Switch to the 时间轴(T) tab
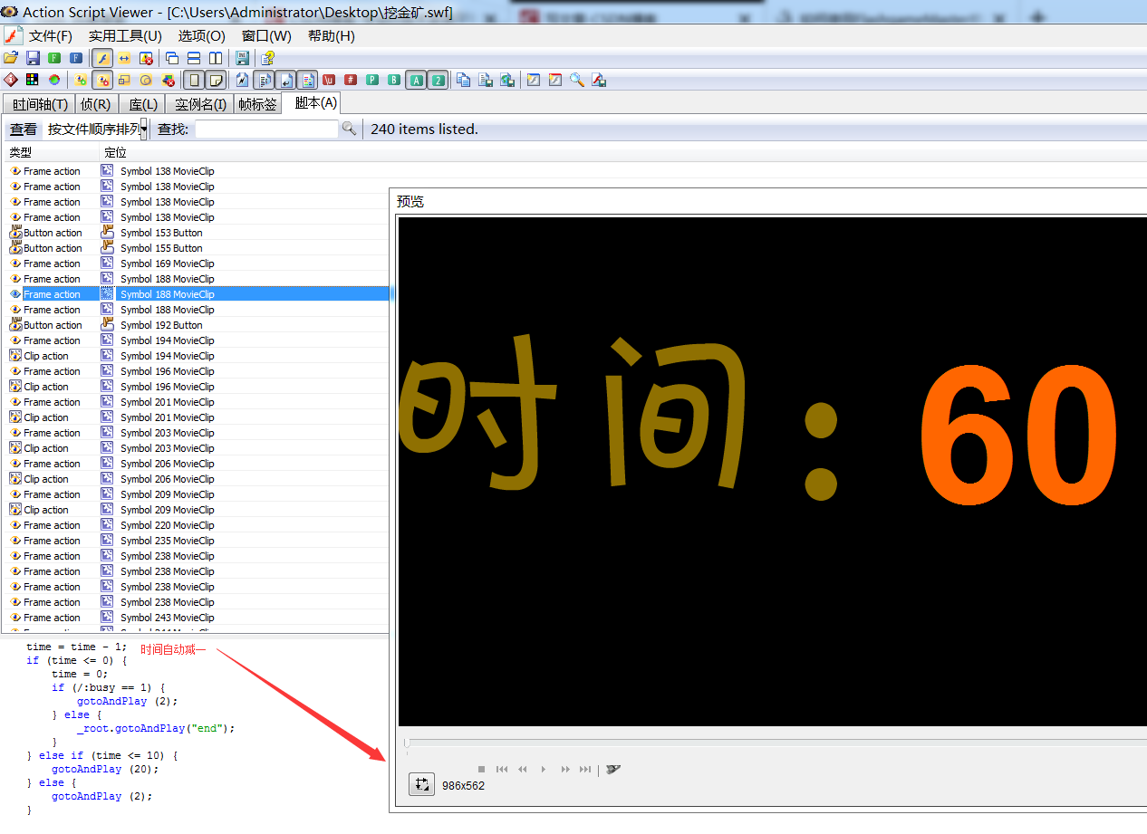1147x834 pixels. tap(40, 104)
